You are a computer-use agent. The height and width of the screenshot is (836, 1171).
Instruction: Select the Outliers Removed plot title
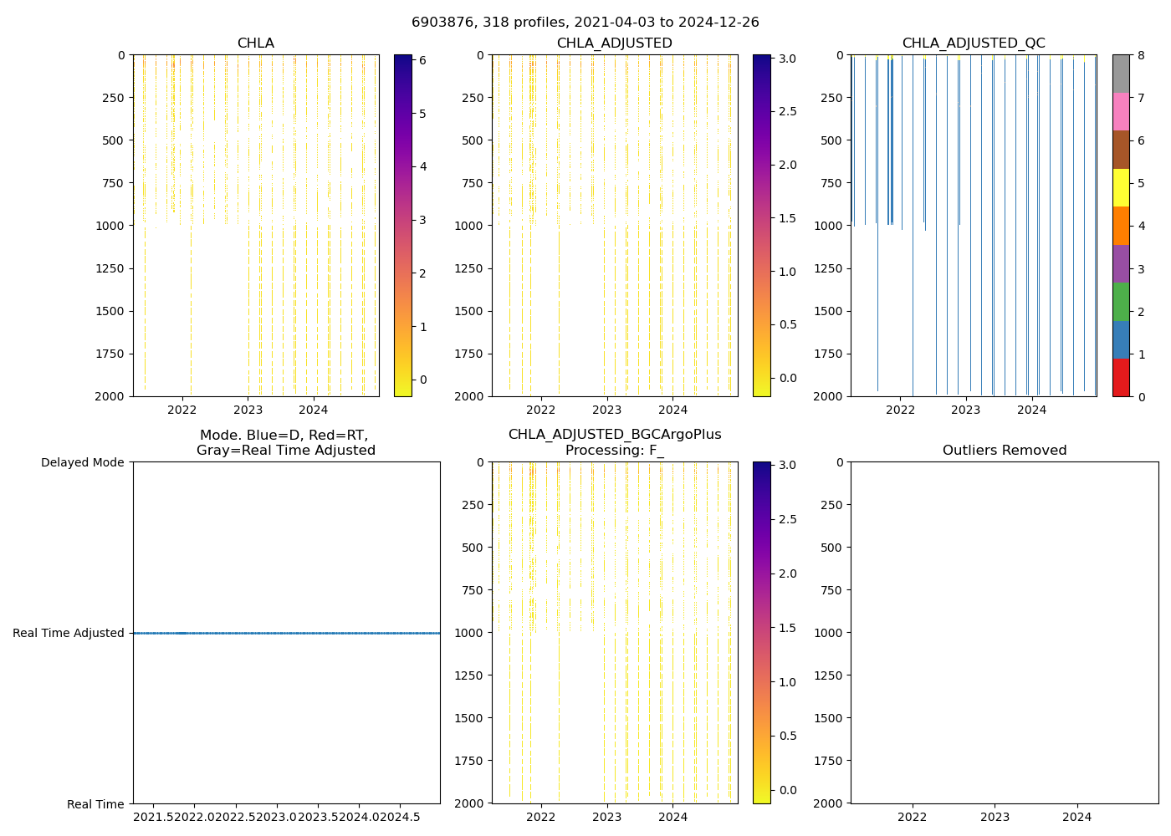click(x=1004, y=451)
